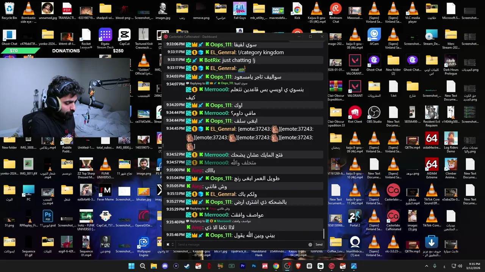The width and height of the screenshot is (485, 272).
Task: Open the Restream Chat desktop shortcut
Action: click(336, 13)
